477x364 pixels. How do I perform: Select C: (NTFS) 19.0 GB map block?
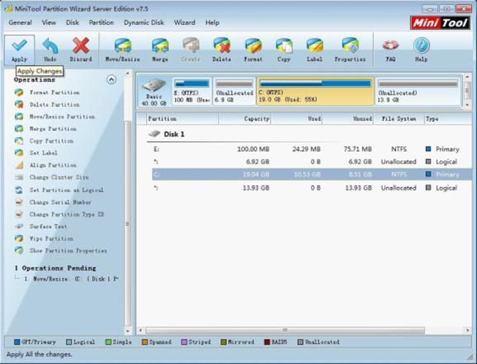tap(315, 92)
